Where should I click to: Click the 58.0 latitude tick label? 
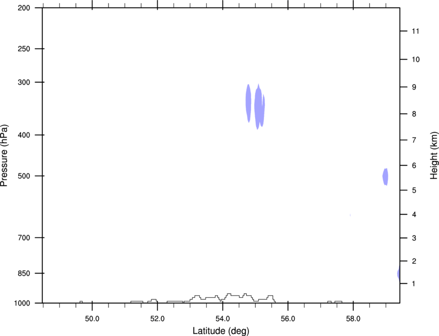(353, 319)
